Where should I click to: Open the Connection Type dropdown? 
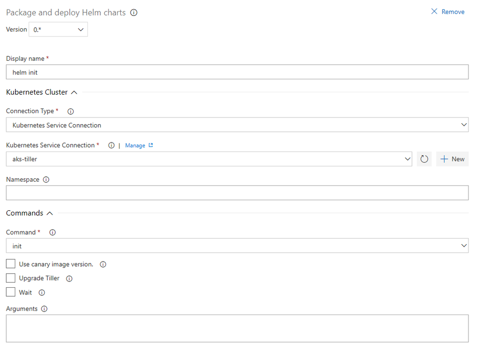[237, 125]
